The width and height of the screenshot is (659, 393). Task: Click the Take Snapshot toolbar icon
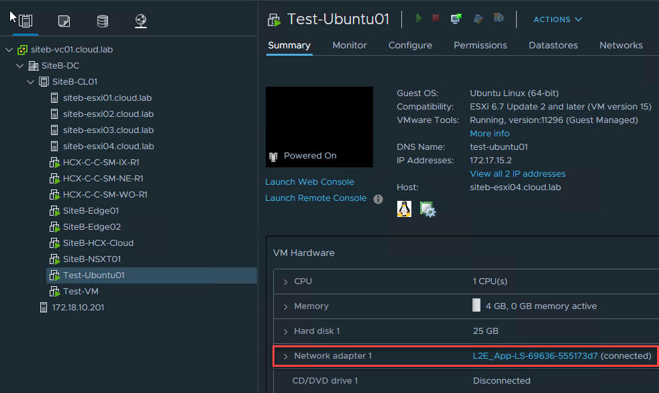pos(499,19)
